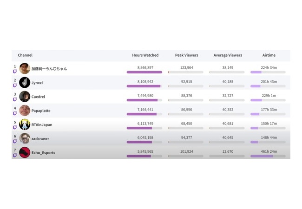Sort by the Peak Viewers header
The image size is (302, 209).
[186, 55]
